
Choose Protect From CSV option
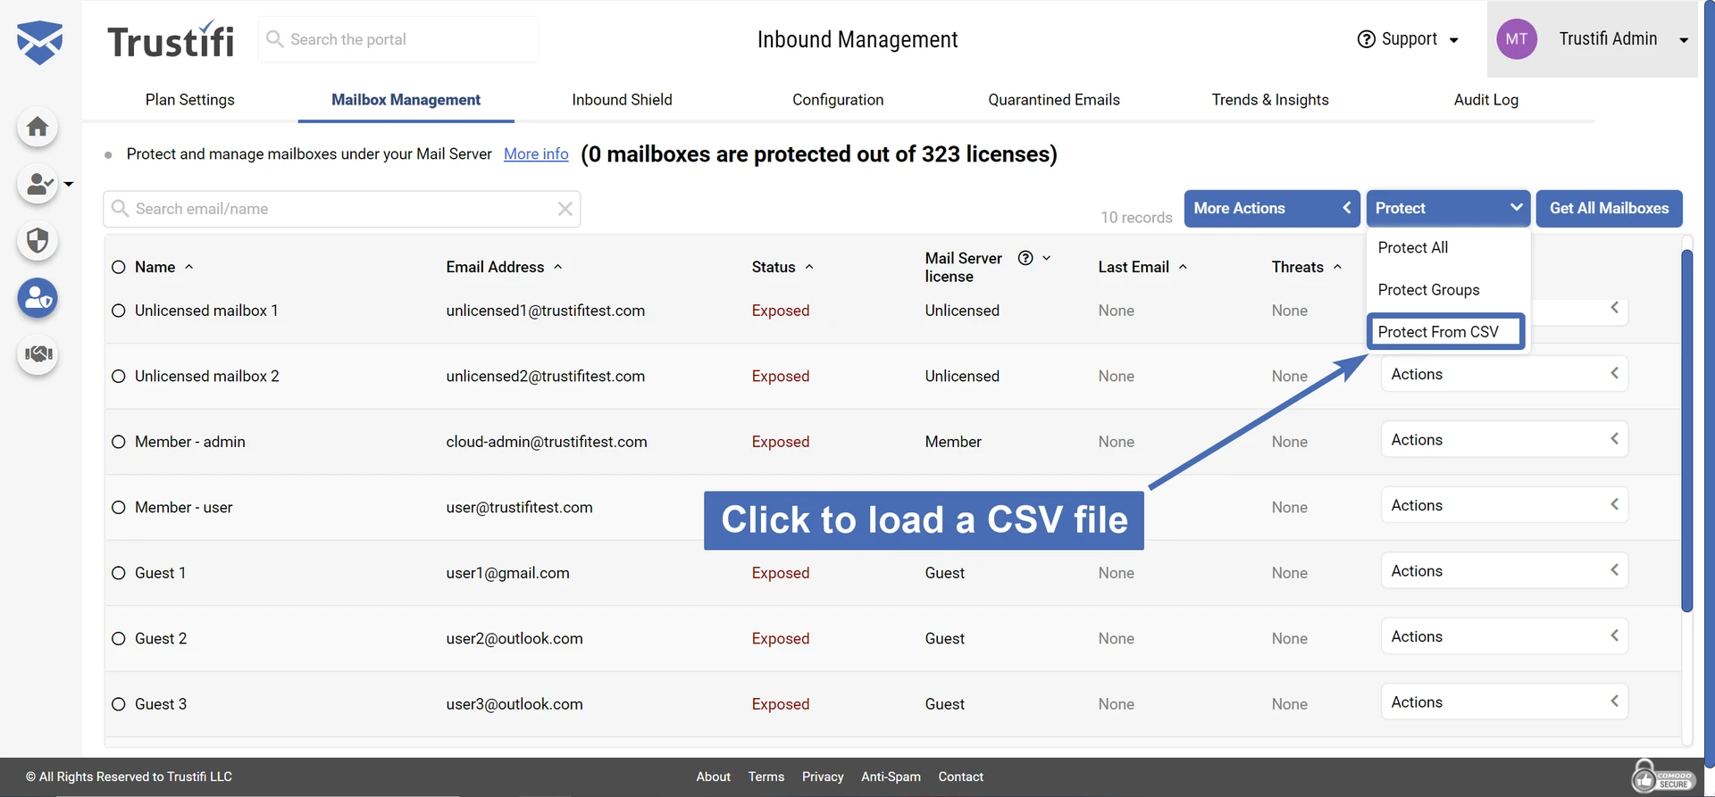pyautogui.click(x=1446, y=332)
